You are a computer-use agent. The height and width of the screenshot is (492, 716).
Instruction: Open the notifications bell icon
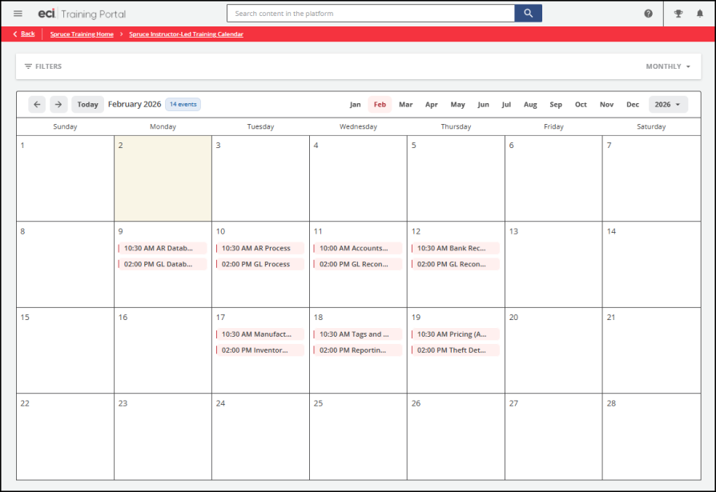click(x=699, y=14)
